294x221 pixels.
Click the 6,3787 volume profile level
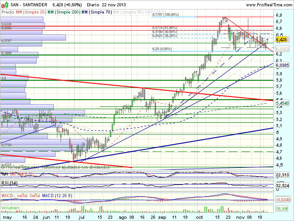tap(6, 41)
